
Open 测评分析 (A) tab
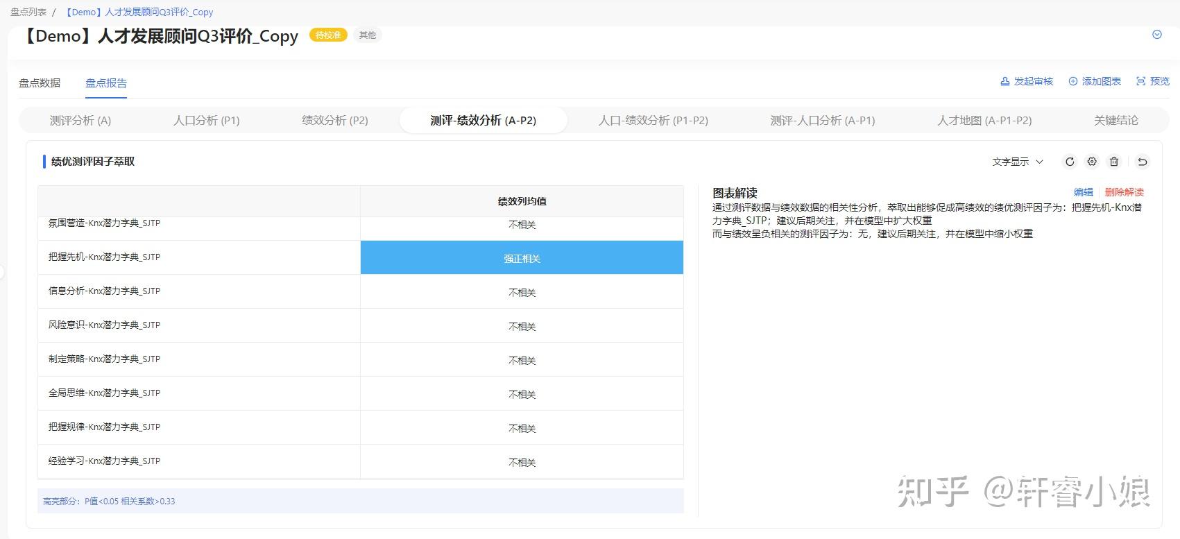tap(80, 120)
